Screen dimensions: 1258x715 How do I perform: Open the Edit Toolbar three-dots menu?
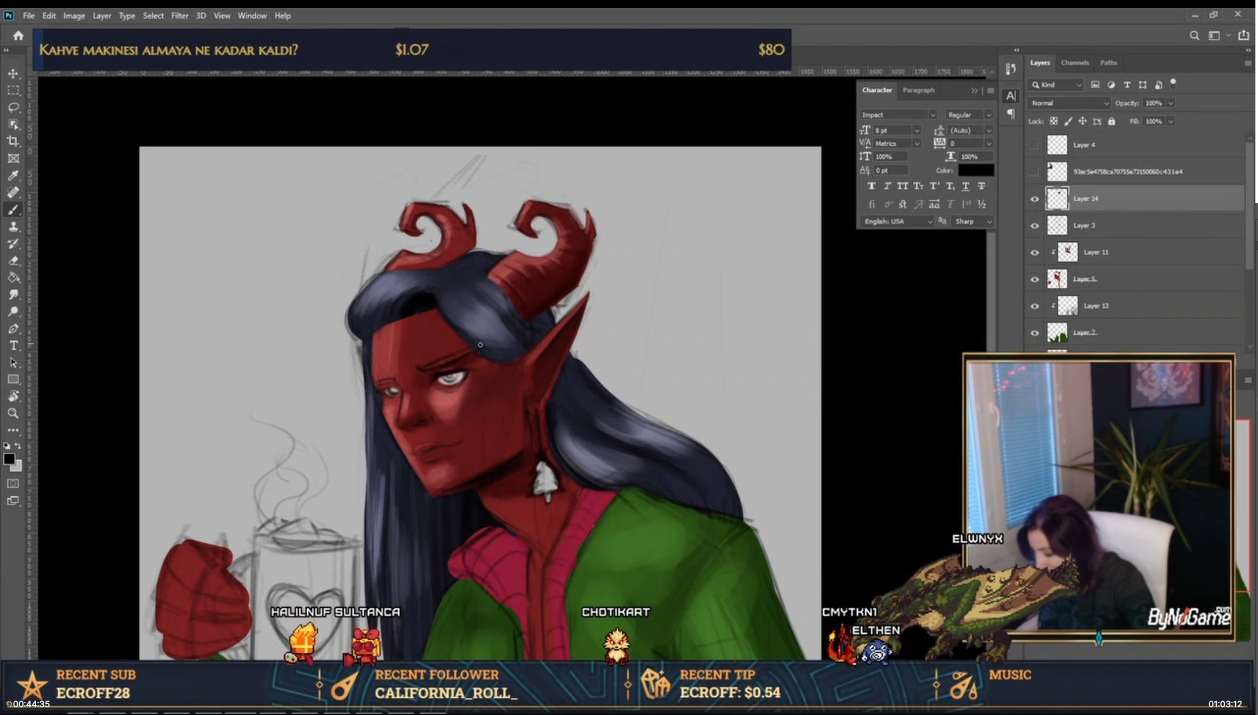click(x=13, y=430)
